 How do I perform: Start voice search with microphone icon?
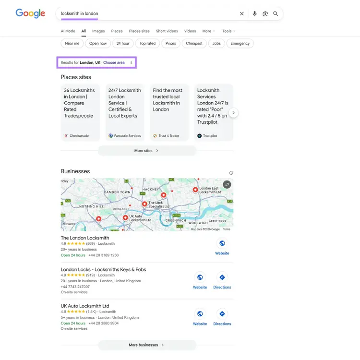(254, 14)
